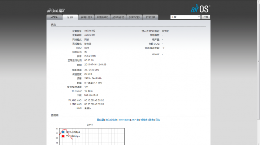
Task: Click the red TX legend swatch
Action: click(63, 136)
